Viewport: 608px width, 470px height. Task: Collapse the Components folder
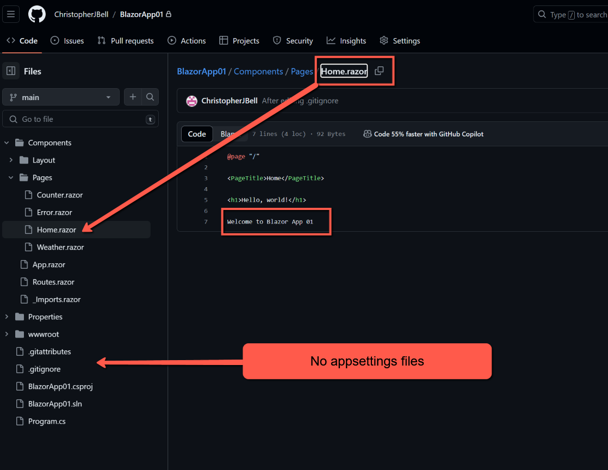pyautogui.click(x=8, y=143)
